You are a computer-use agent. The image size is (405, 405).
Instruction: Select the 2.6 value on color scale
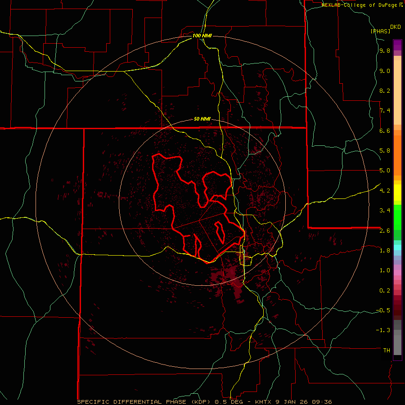coord(385,230)
